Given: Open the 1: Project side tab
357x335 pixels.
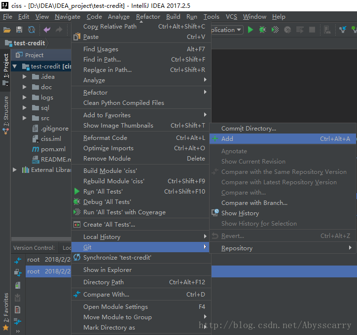Looking at the screenshot, I should pos(5,69).
